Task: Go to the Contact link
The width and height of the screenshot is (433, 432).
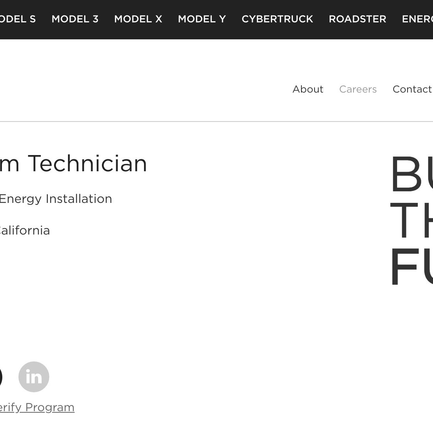Action: [x=412, y=89]
